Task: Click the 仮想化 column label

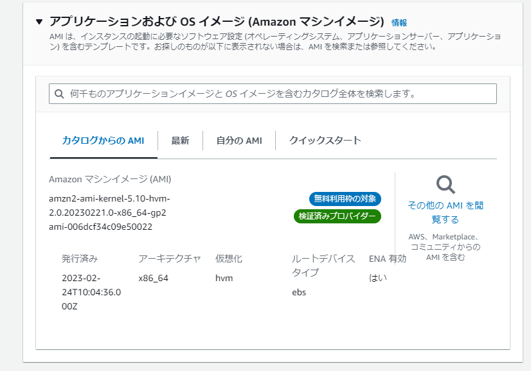Action: point(229,259)
